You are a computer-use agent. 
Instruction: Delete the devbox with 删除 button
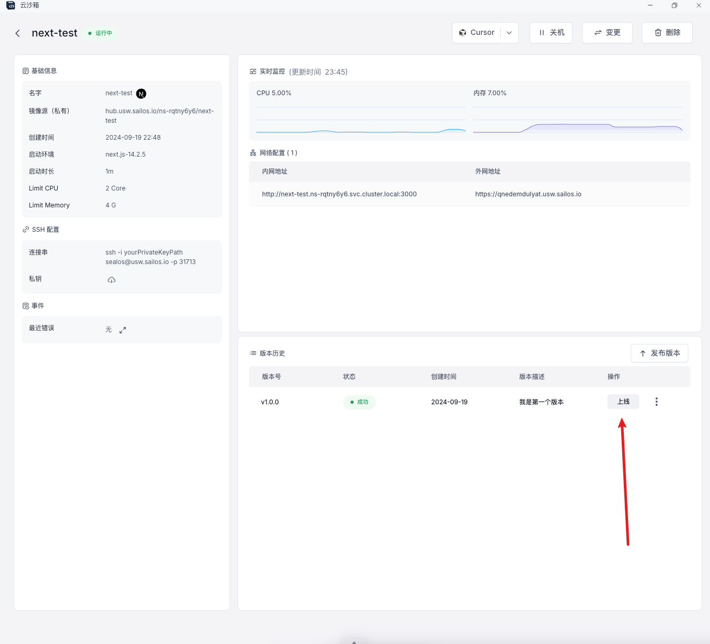coord(667,33)
